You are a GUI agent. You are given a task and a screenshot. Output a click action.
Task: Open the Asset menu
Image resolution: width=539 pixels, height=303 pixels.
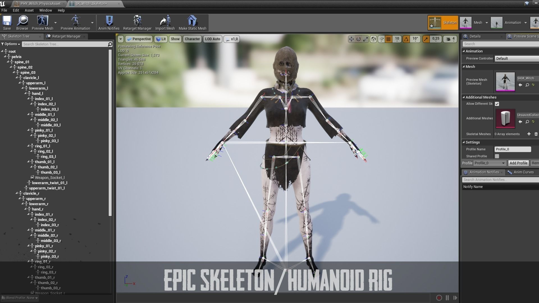[29, 10]
